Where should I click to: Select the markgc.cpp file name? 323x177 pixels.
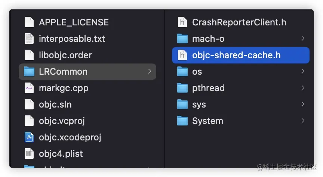64,88
